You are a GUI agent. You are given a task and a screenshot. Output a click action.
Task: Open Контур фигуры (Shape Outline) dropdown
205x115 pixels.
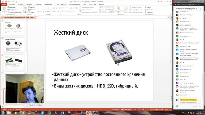pyautogui.click(x=136, y=10)
